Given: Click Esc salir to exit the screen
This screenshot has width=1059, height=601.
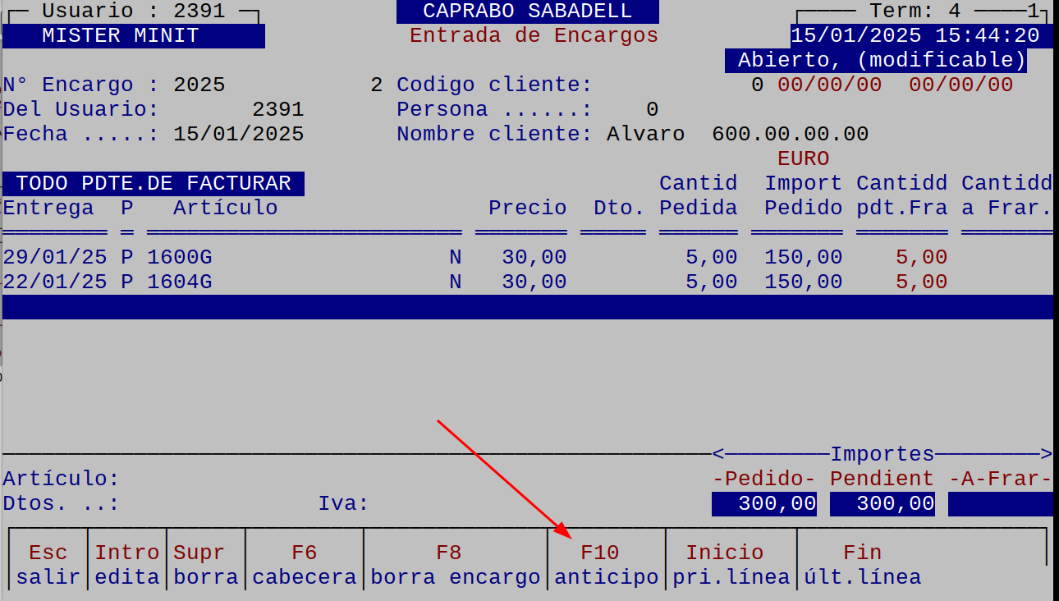Looking at the screenshot, I should (x=48, y=564).
